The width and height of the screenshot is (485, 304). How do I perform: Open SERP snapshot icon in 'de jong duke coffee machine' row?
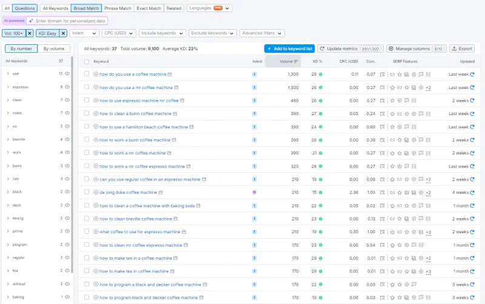(x=383, y=193)
